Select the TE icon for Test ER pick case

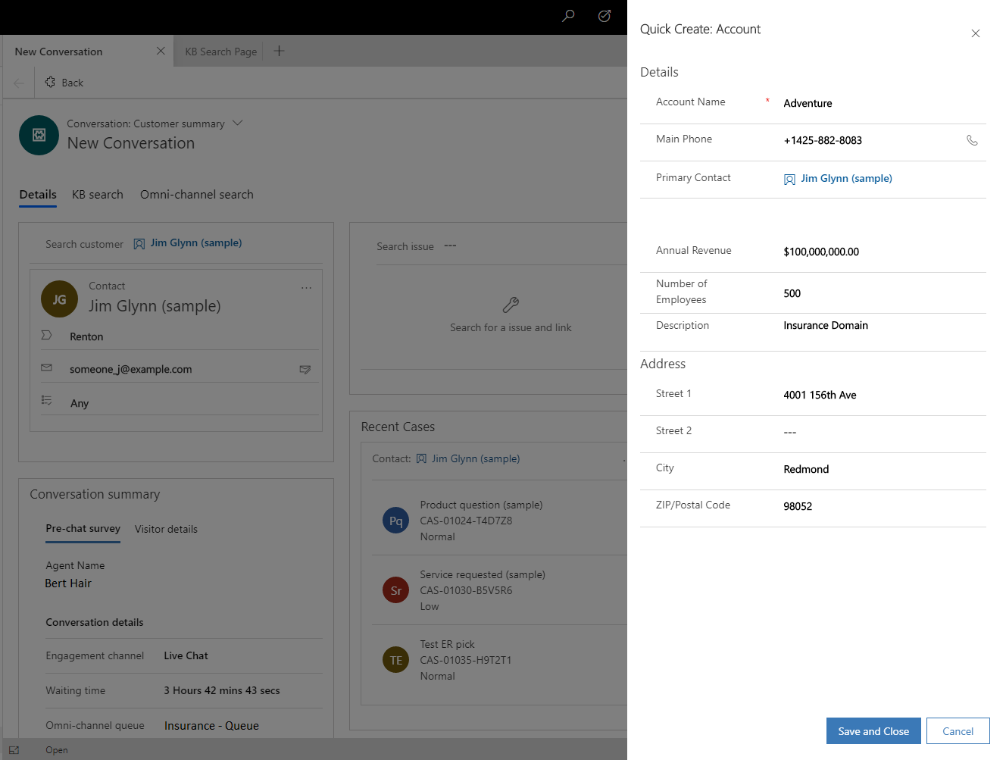(x=395, y=659)
